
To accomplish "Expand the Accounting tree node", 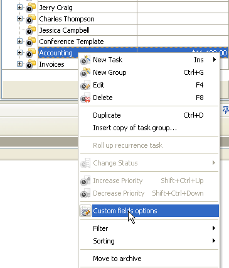I will tap(19, 52).
